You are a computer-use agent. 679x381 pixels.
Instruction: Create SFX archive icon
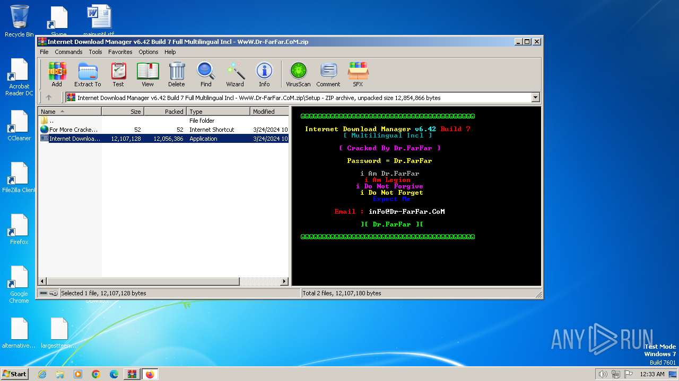(358, 75)
